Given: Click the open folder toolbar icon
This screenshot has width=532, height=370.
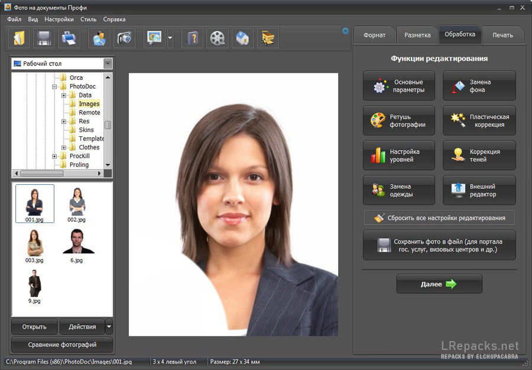Looking at the screenshot, I should click(19, 38).
